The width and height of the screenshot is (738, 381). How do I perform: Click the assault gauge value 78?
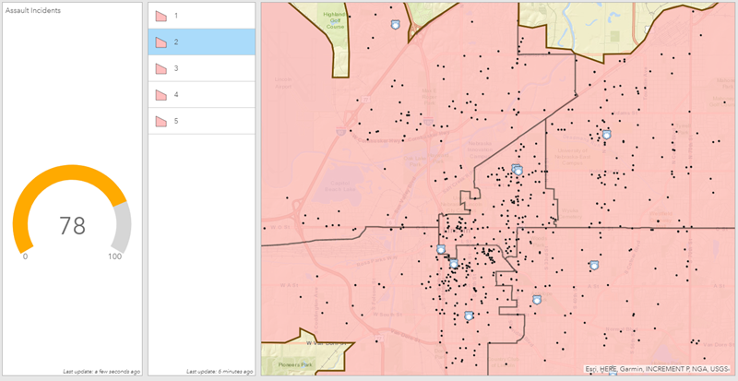pos(72,226)
